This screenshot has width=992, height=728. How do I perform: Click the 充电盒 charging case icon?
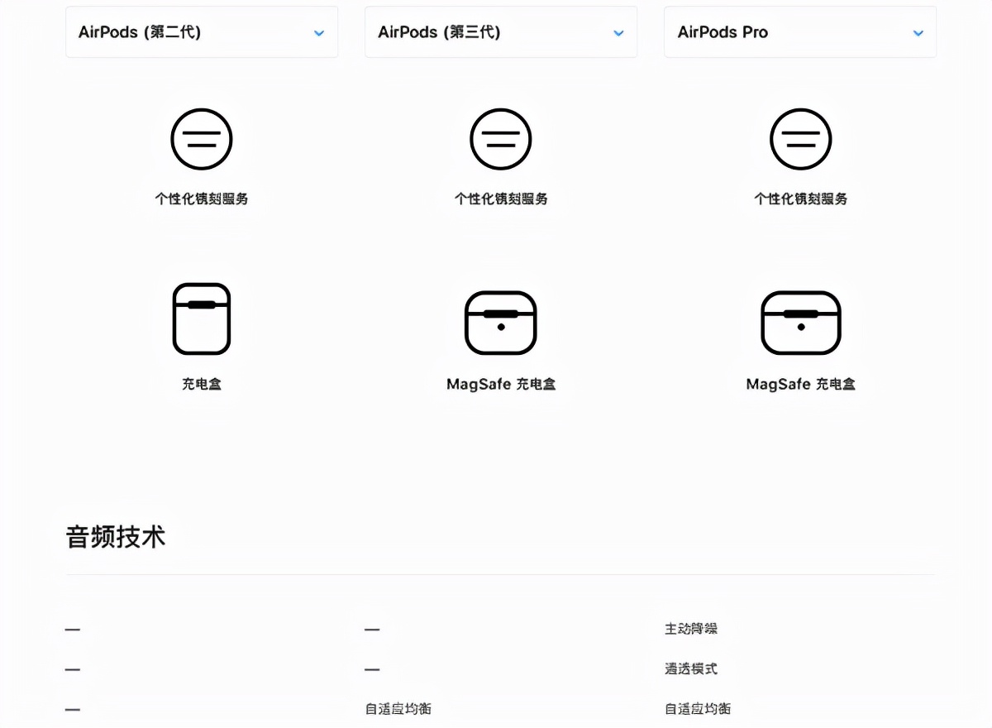202,319
